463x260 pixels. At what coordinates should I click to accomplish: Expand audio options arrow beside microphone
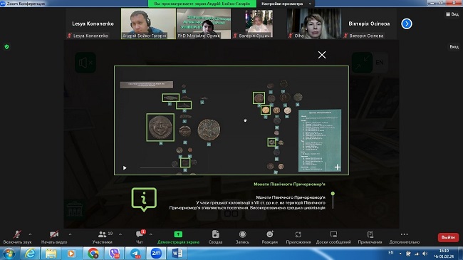coord(30,234)
